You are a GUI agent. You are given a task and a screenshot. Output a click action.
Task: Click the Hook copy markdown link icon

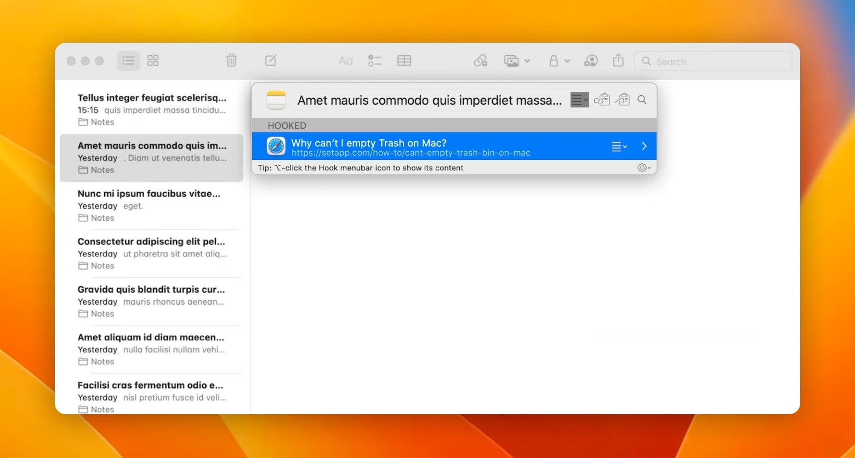[x=622, y=100]
